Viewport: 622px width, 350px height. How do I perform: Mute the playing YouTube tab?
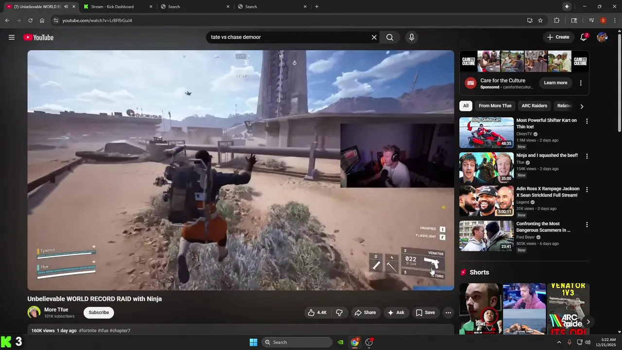click(66, 7)
